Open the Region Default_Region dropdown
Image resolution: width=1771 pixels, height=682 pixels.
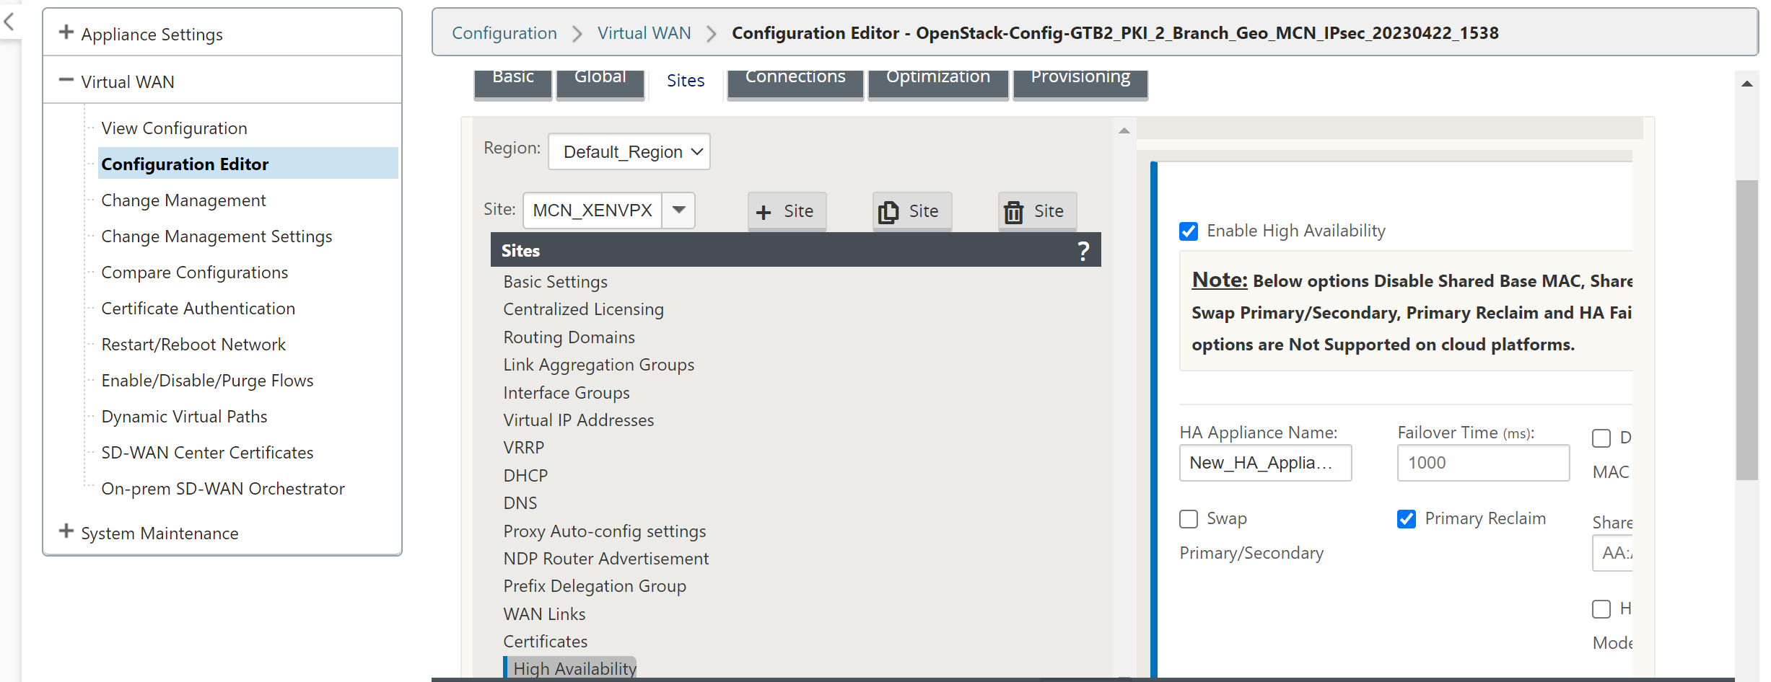[629, 151]
